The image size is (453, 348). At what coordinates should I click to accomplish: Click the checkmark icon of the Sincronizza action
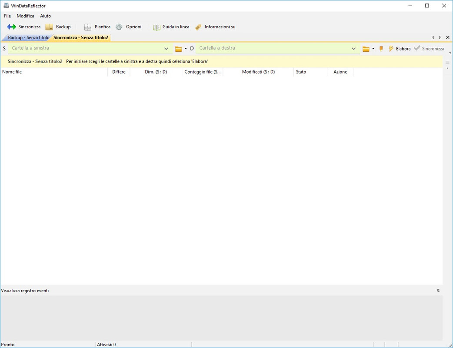[x=417, y=48]
